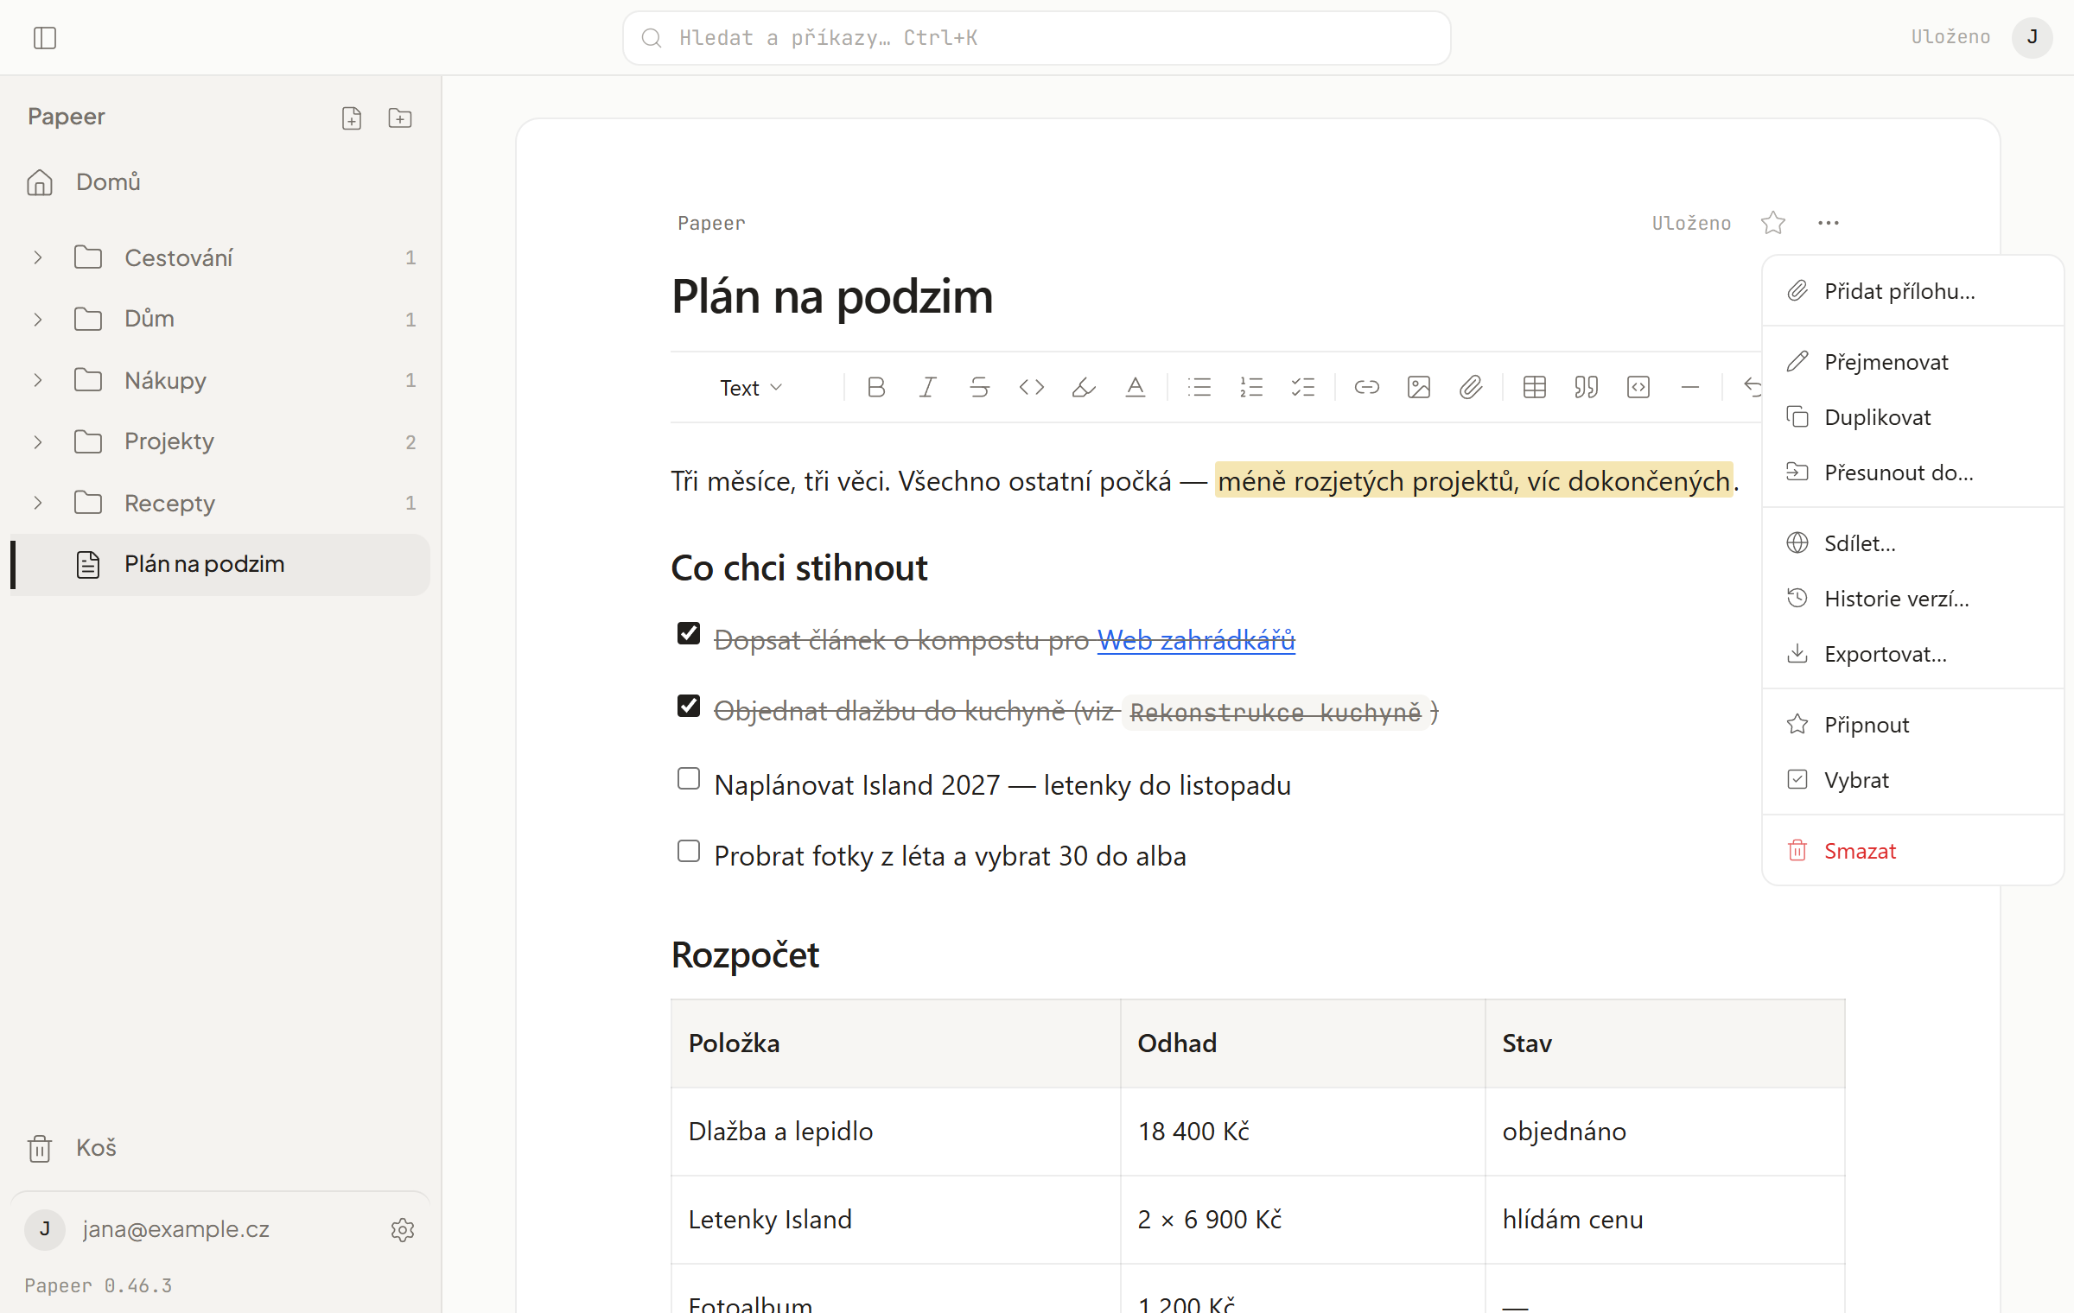
Task: Open the Koš trash
Action: click(220, 1148)
